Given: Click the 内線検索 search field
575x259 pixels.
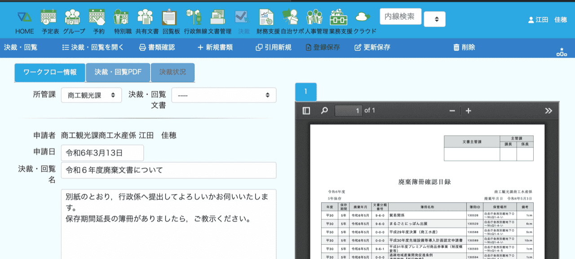Looking at the screenshot, I should [400, 17].
